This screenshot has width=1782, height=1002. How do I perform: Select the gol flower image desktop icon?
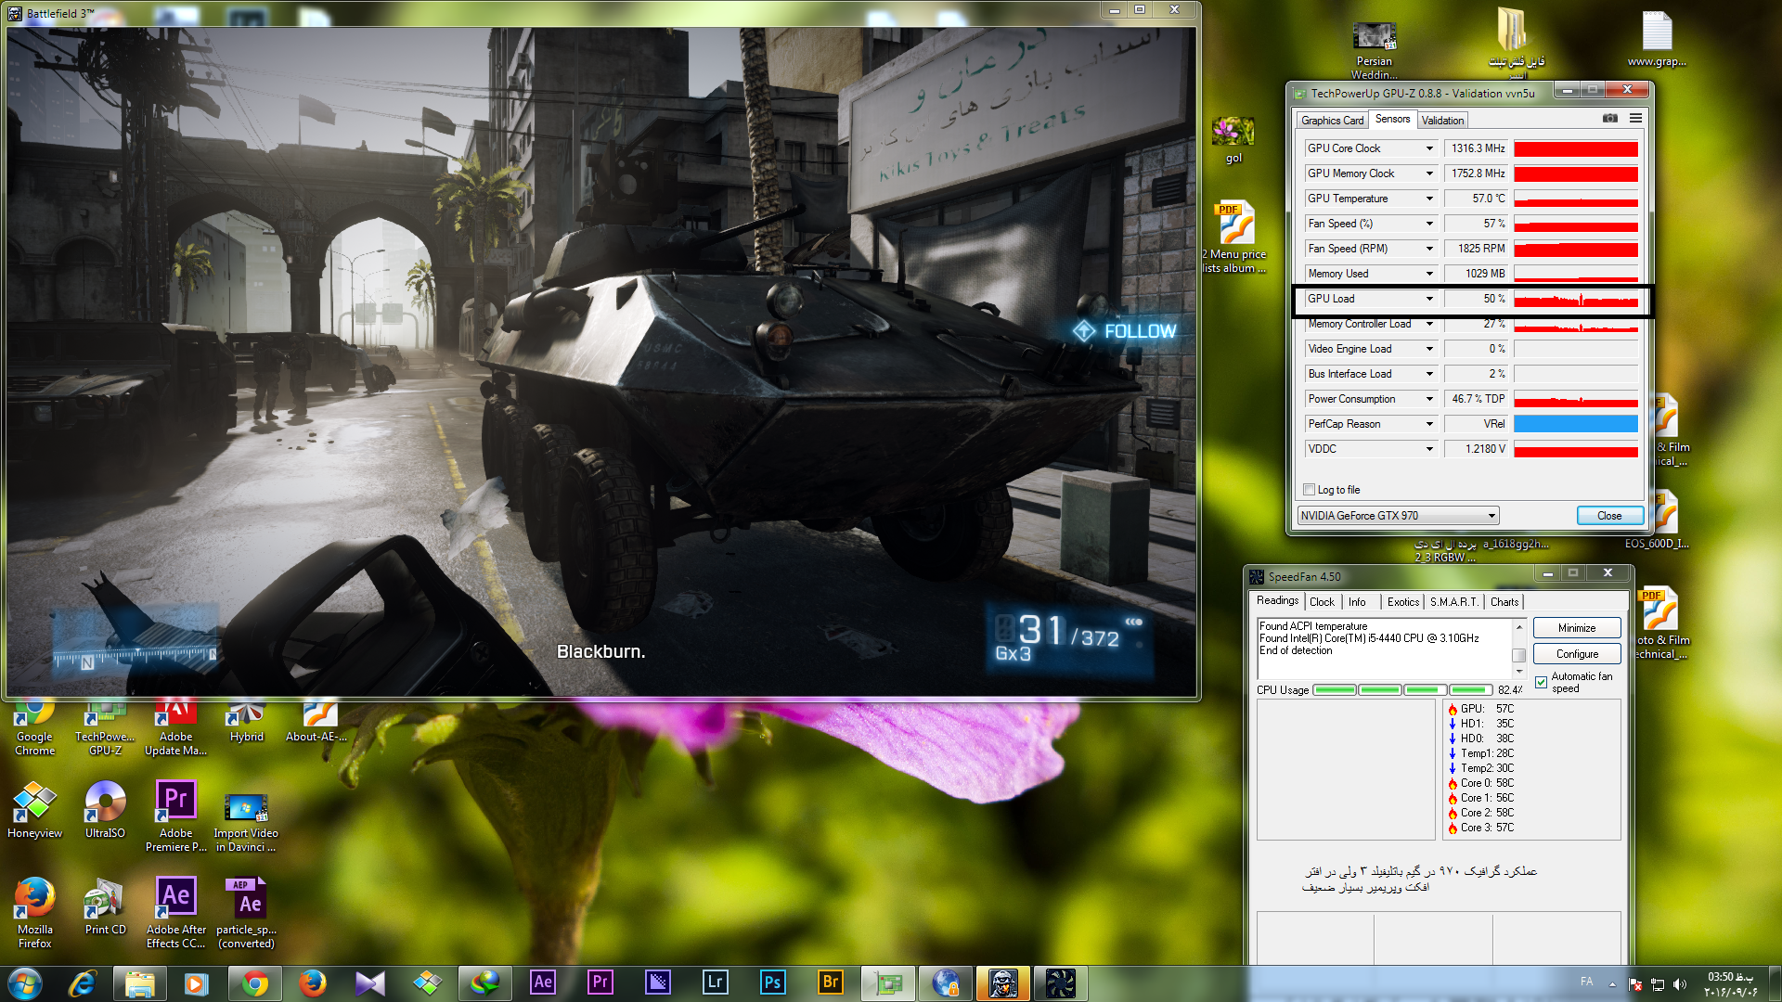coord(1233,140)
